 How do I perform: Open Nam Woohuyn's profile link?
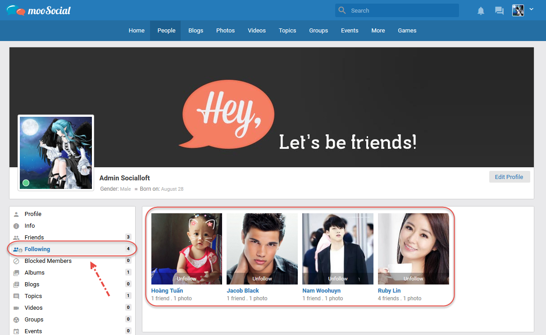(x=321, y=291)
